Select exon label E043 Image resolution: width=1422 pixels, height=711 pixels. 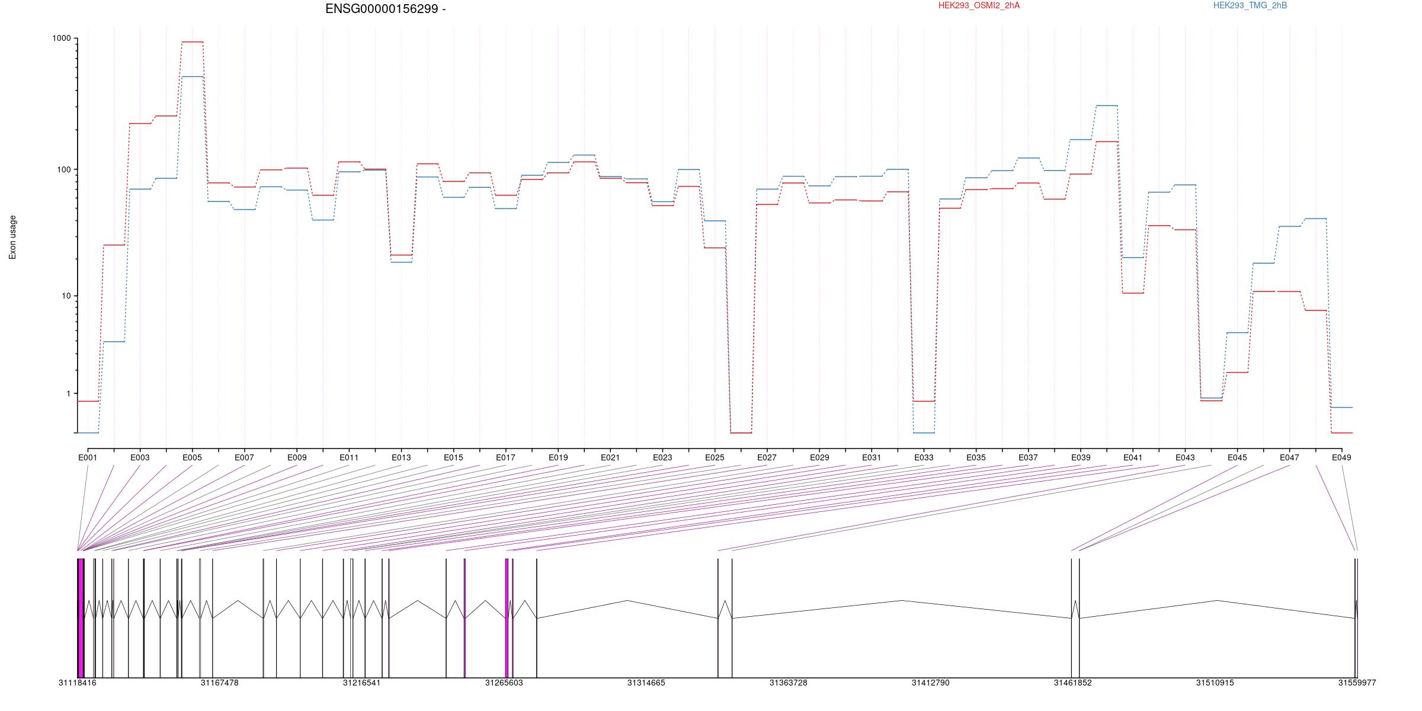click(1185, 457)
